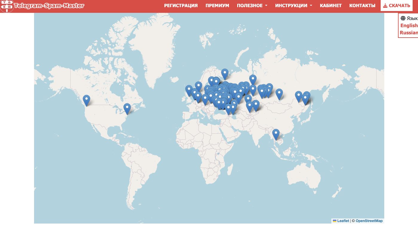Click the Telegram-Spam-Master logo icon

[7, 6]
